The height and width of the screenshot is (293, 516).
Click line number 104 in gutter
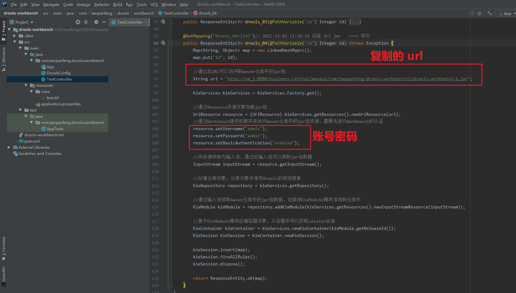click(x=155, y=129)
